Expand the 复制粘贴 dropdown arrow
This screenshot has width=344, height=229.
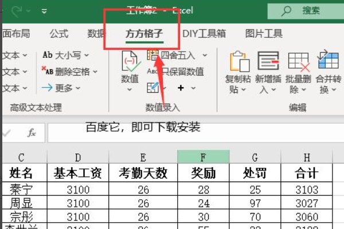(x=244, y=89)
